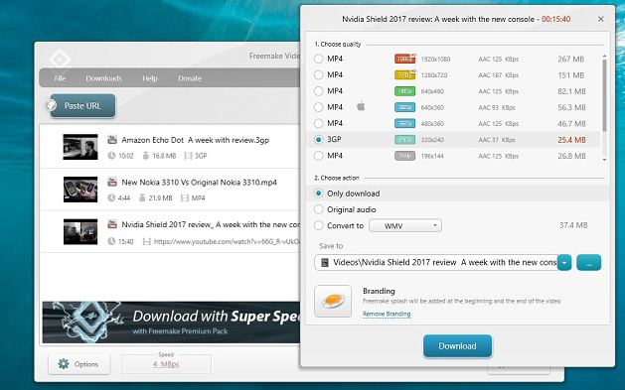Click YouTube icon beside New Nokia 3310 title
This screenshot has height=390, width=625.
click(112, 182)
